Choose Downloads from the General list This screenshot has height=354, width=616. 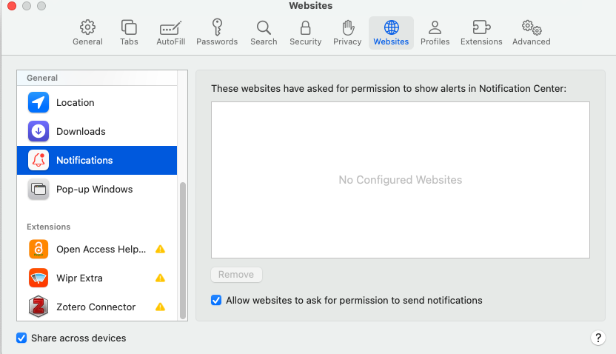pos(81,132)
